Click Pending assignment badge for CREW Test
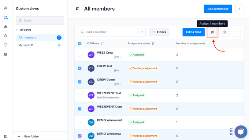Image resolution: width=249 pixels, height=140 pixels. (143, 68)
